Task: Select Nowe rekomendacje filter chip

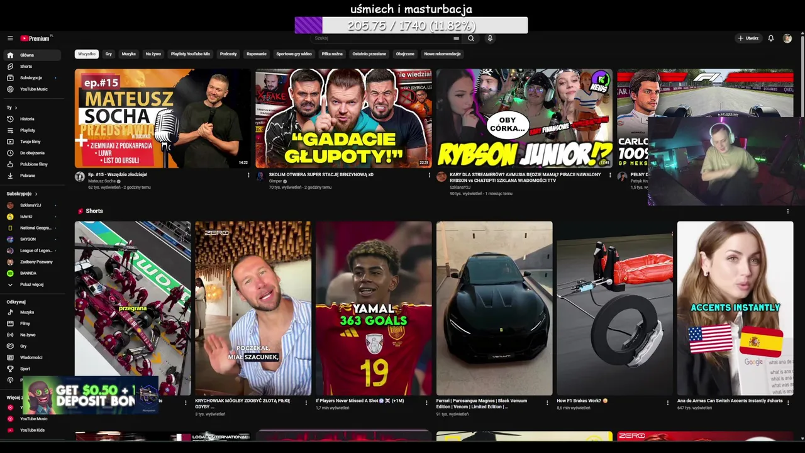Action: pyautogui.click(x=442, y=54)
